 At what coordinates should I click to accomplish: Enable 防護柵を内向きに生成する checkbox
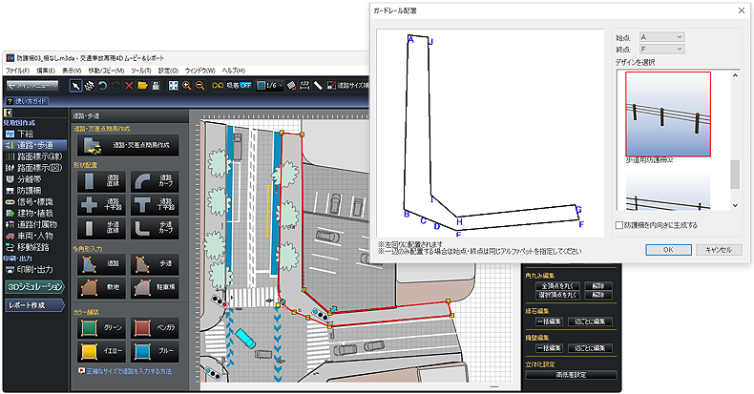pos(620,225)
